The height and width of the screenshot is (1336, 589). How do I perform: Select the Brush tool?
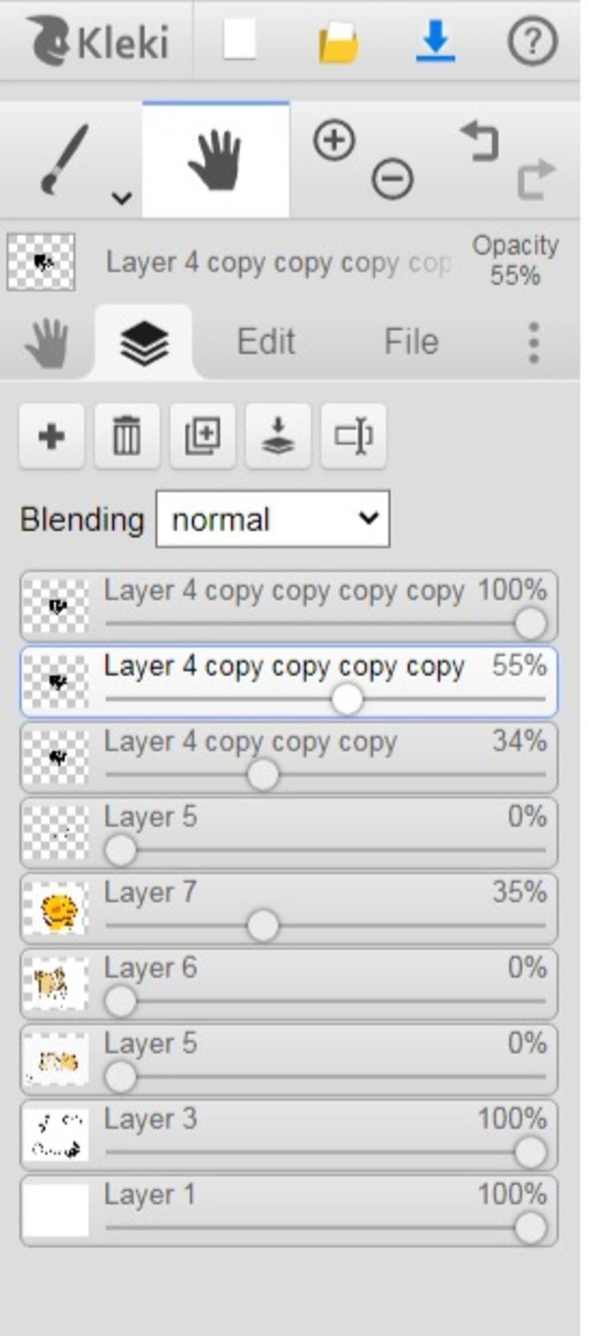(64, 159)
